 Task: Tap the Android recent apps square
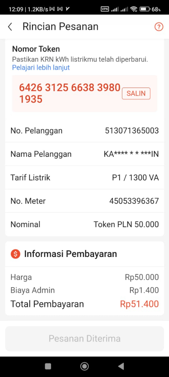click(x=48, y=366)
